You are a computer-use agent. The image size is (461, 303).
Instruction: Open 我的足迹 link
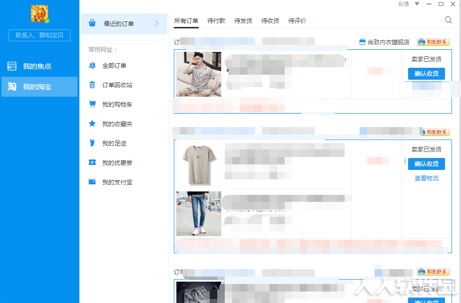pos(114,144)
